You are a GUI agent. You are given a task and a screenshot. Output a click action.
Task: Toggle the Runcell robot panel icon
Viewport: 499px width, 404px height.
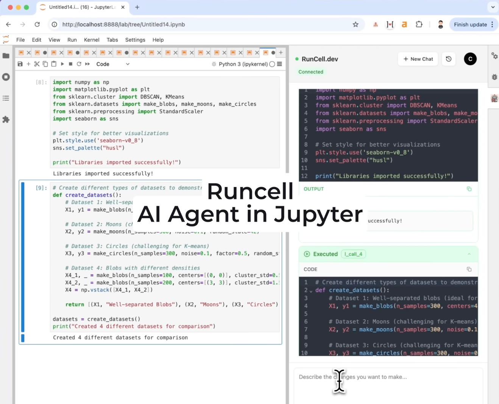[x=494, y=99]
